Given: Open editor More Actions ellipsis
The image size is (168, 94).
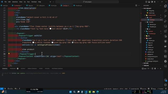Looking at the screenshot, I should [x=139, y=5].
